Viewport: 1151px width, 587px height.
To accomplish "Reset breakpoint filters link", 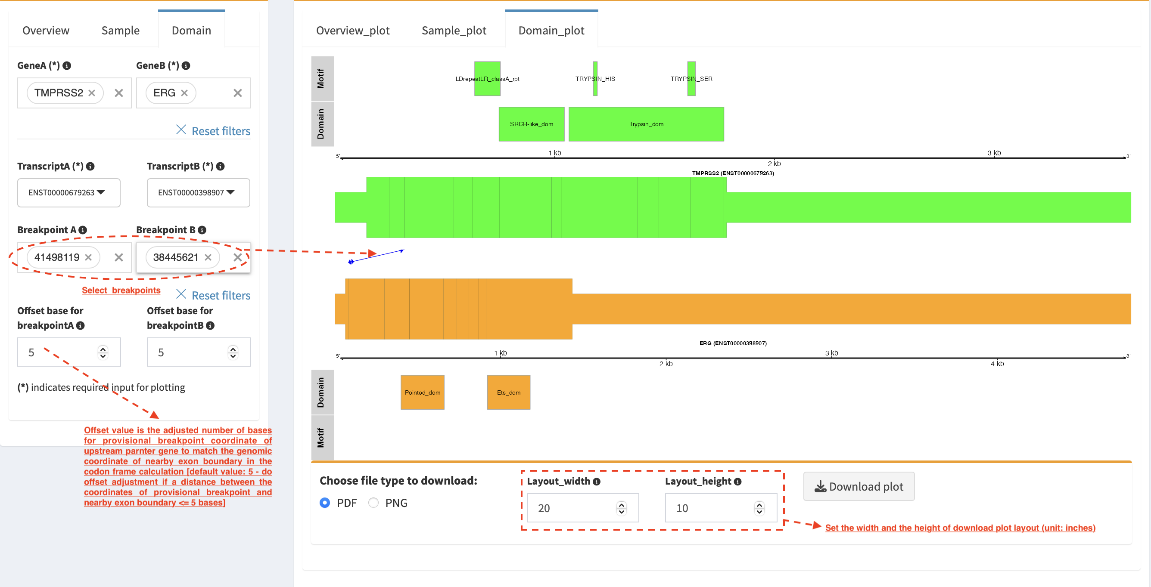I will point(213,295).
